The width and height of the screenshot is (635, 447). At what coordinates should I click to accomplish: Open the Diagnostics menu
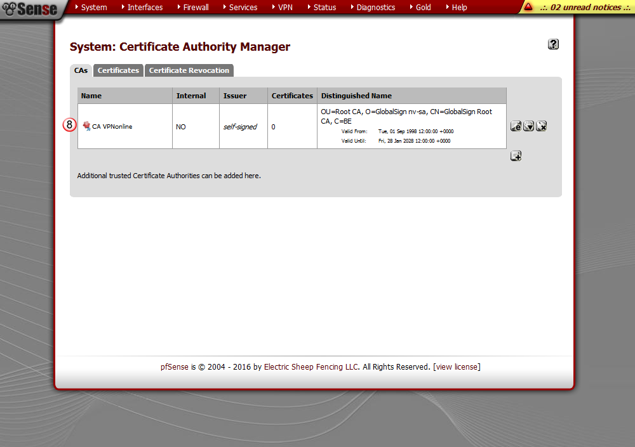click(x=376, y=7)
